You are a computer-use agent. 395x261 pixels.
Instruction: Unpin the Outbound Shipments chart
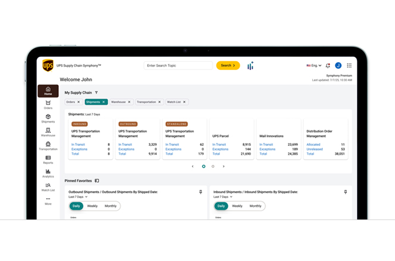tap(200, 192)
